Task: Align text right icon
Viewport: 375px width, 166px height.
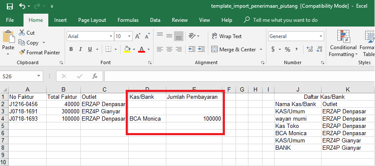Action: pyautogui.click(x=179, y=49)
